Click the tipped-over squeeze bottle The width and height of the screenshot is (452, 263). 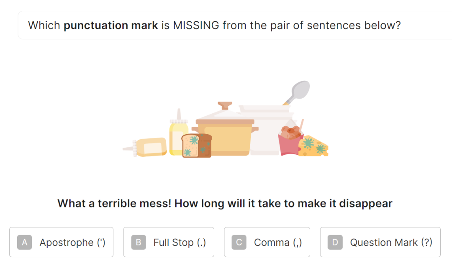tap(145, 147)
